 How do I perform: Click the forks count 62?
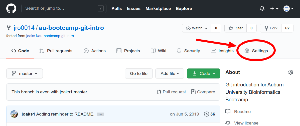coord(287,28)
